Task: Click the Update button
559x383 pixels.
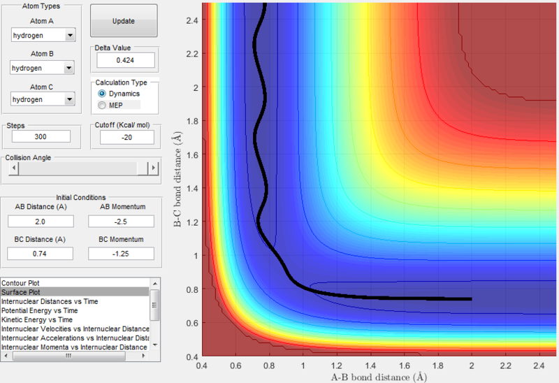Action: pyautogui.click(x=124, y=21)
